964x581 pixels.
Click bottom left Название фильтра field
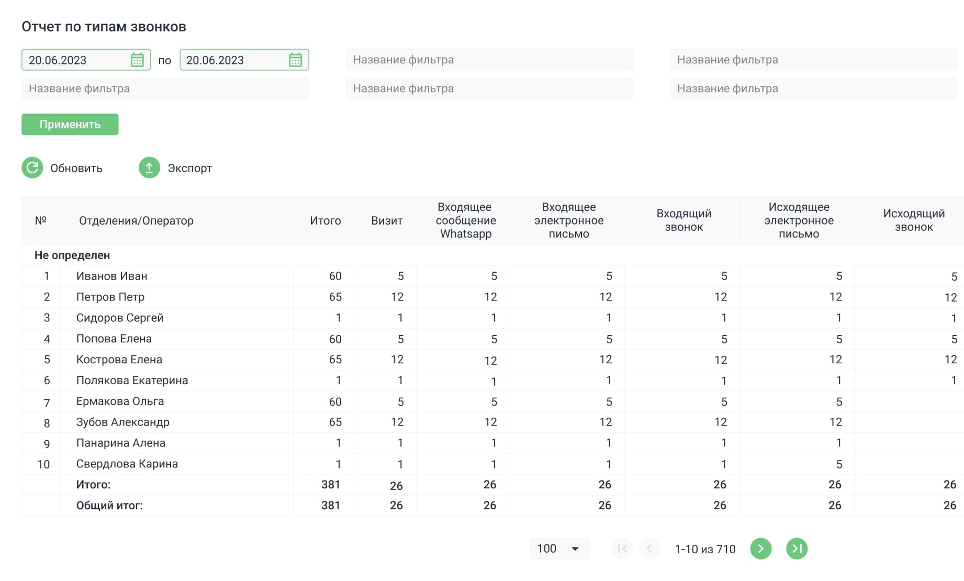coord(165,88)
